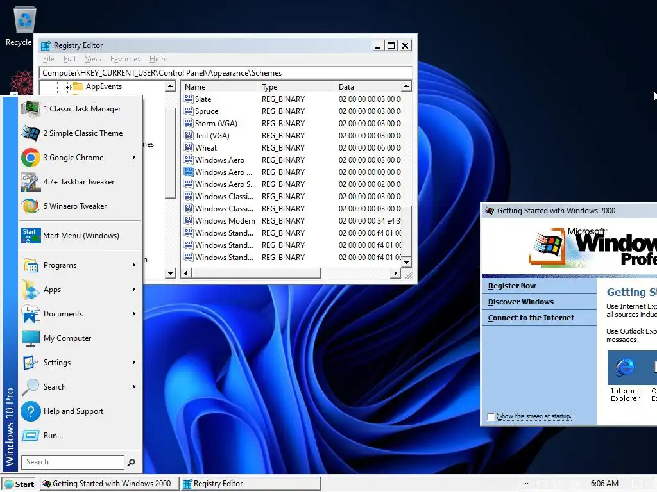
Task: Expand the AppEvents tree node
Action: pos(67,87)
